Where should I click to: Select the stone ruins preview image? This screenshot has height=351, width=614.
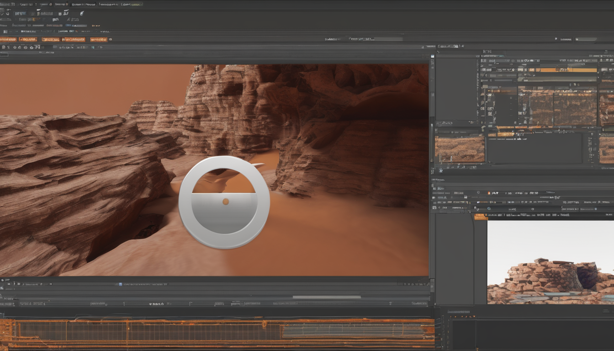click(550, 262)
